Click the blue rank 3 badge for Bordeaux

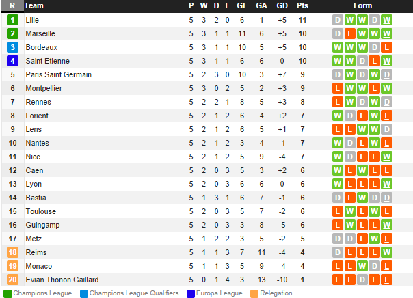[12, 47]
